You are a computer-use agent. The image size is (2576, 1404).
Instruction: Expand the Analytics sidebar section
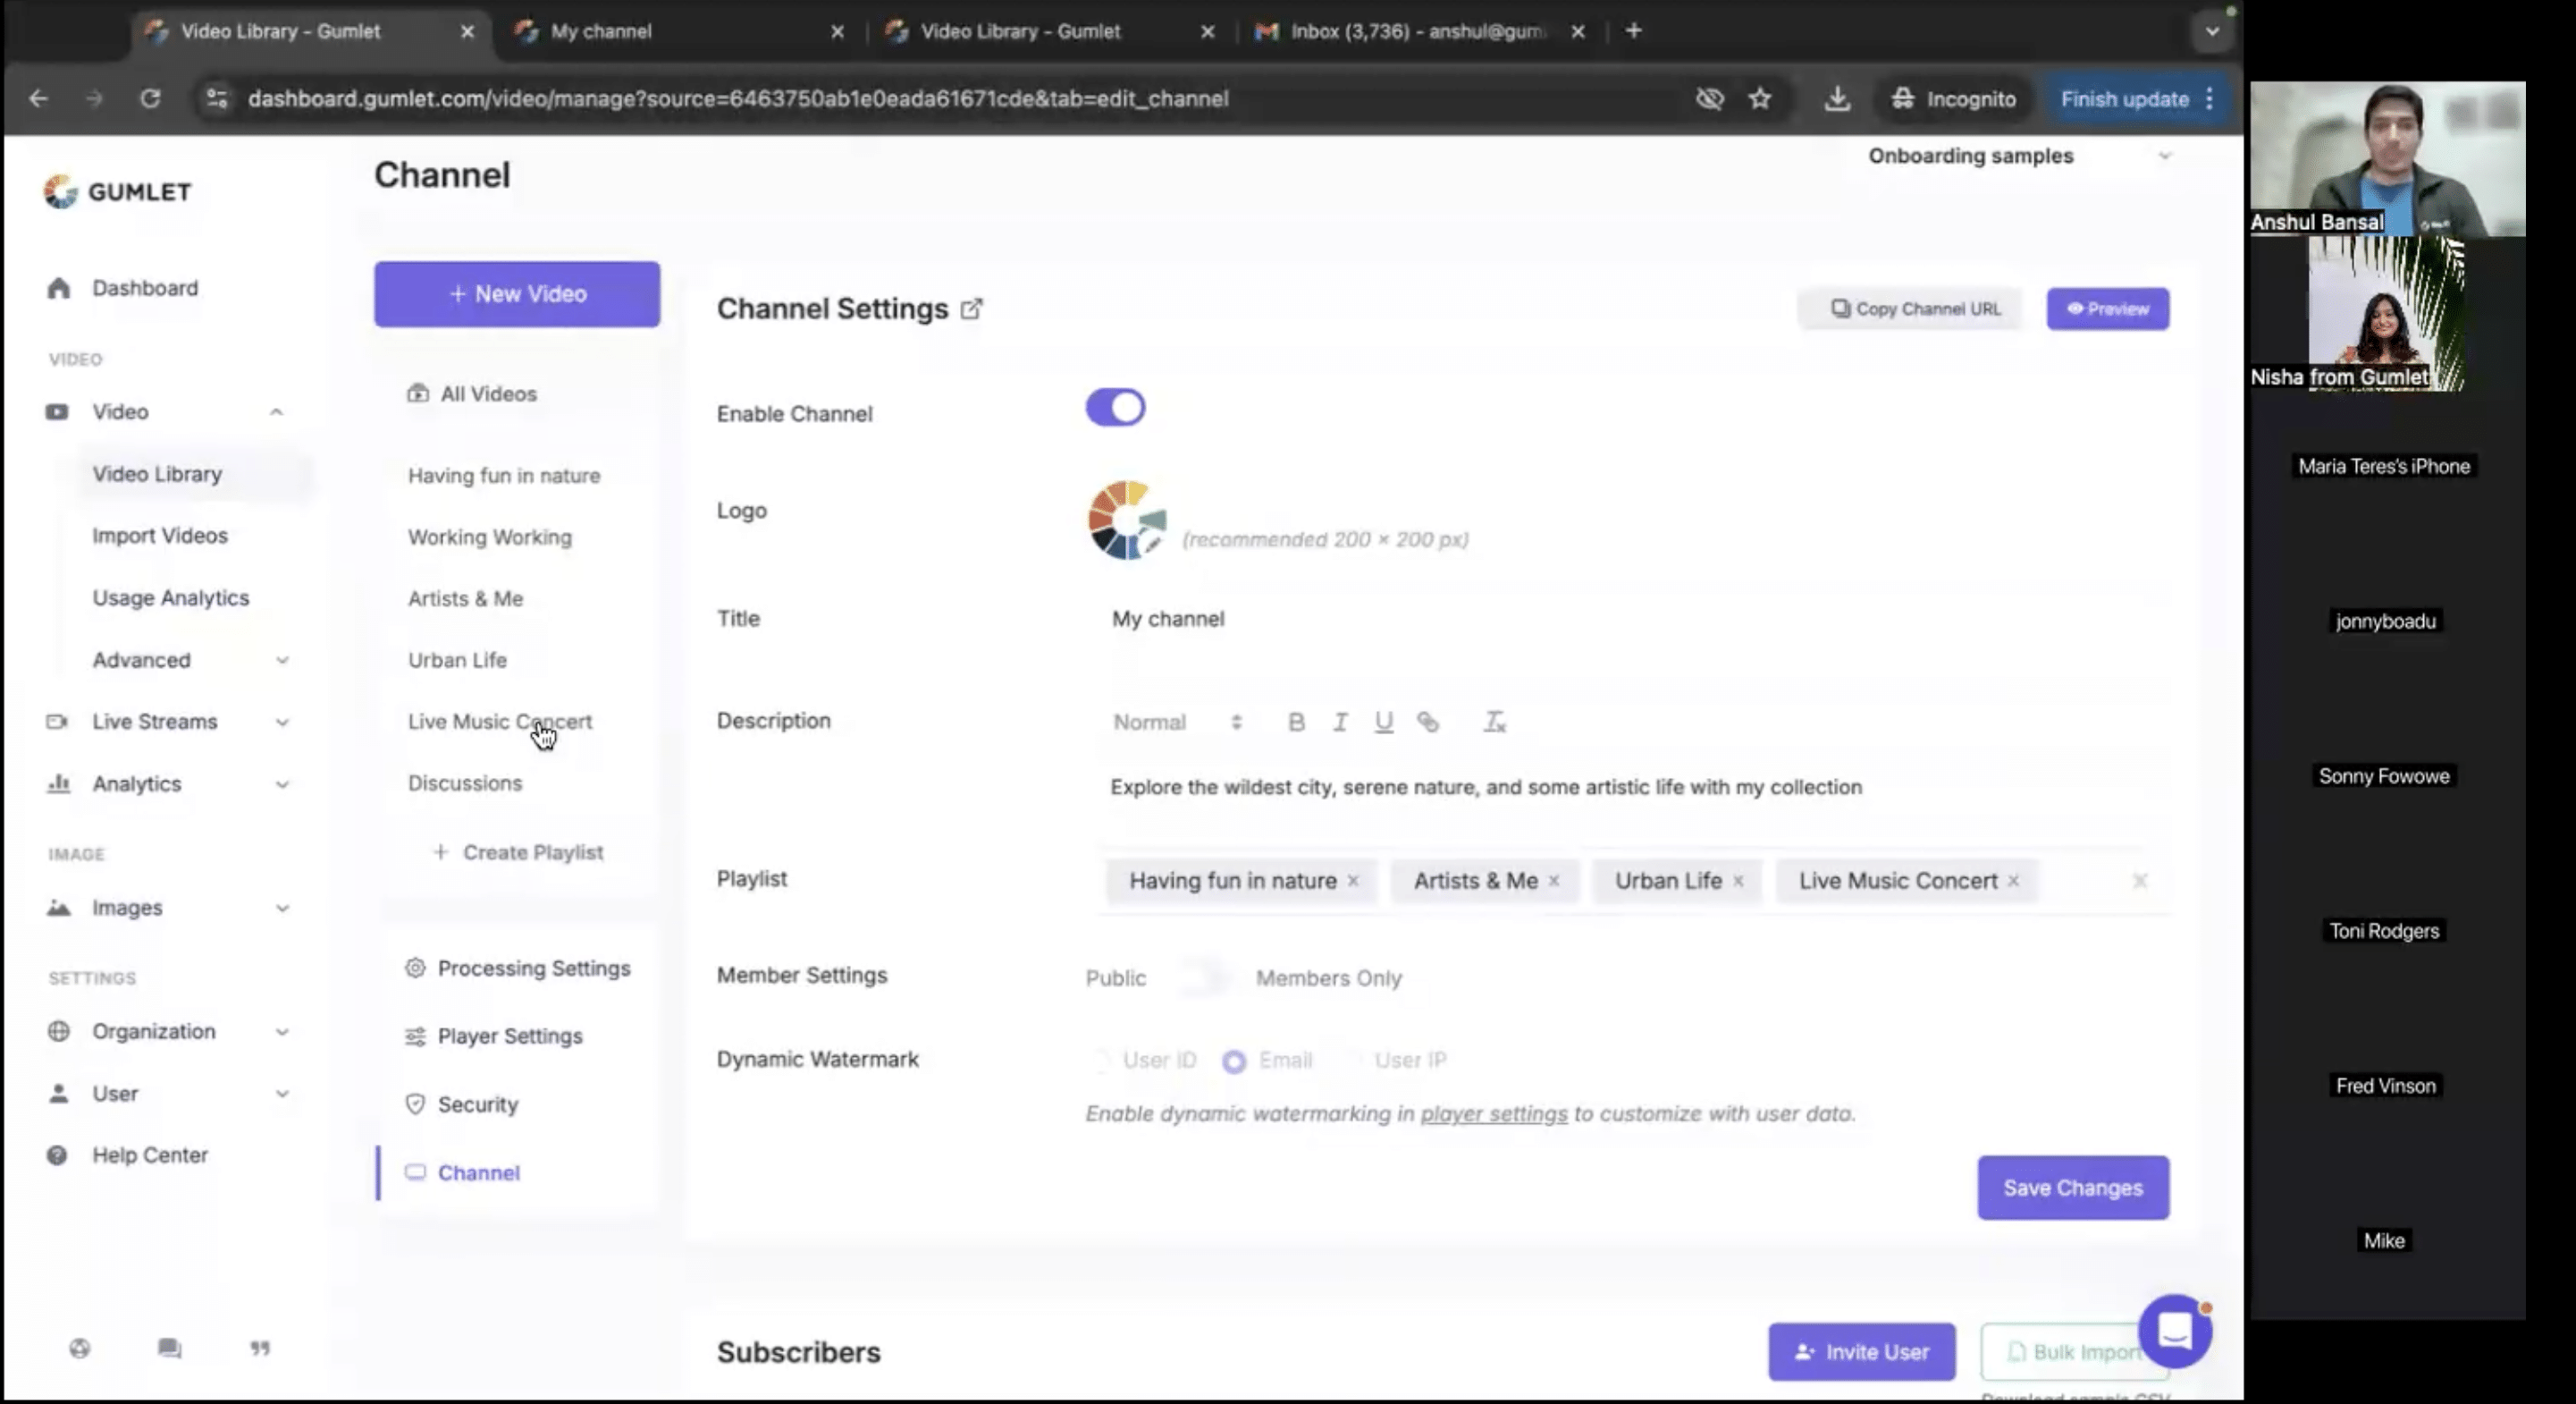pyautogui.click(x=282, y=784)
